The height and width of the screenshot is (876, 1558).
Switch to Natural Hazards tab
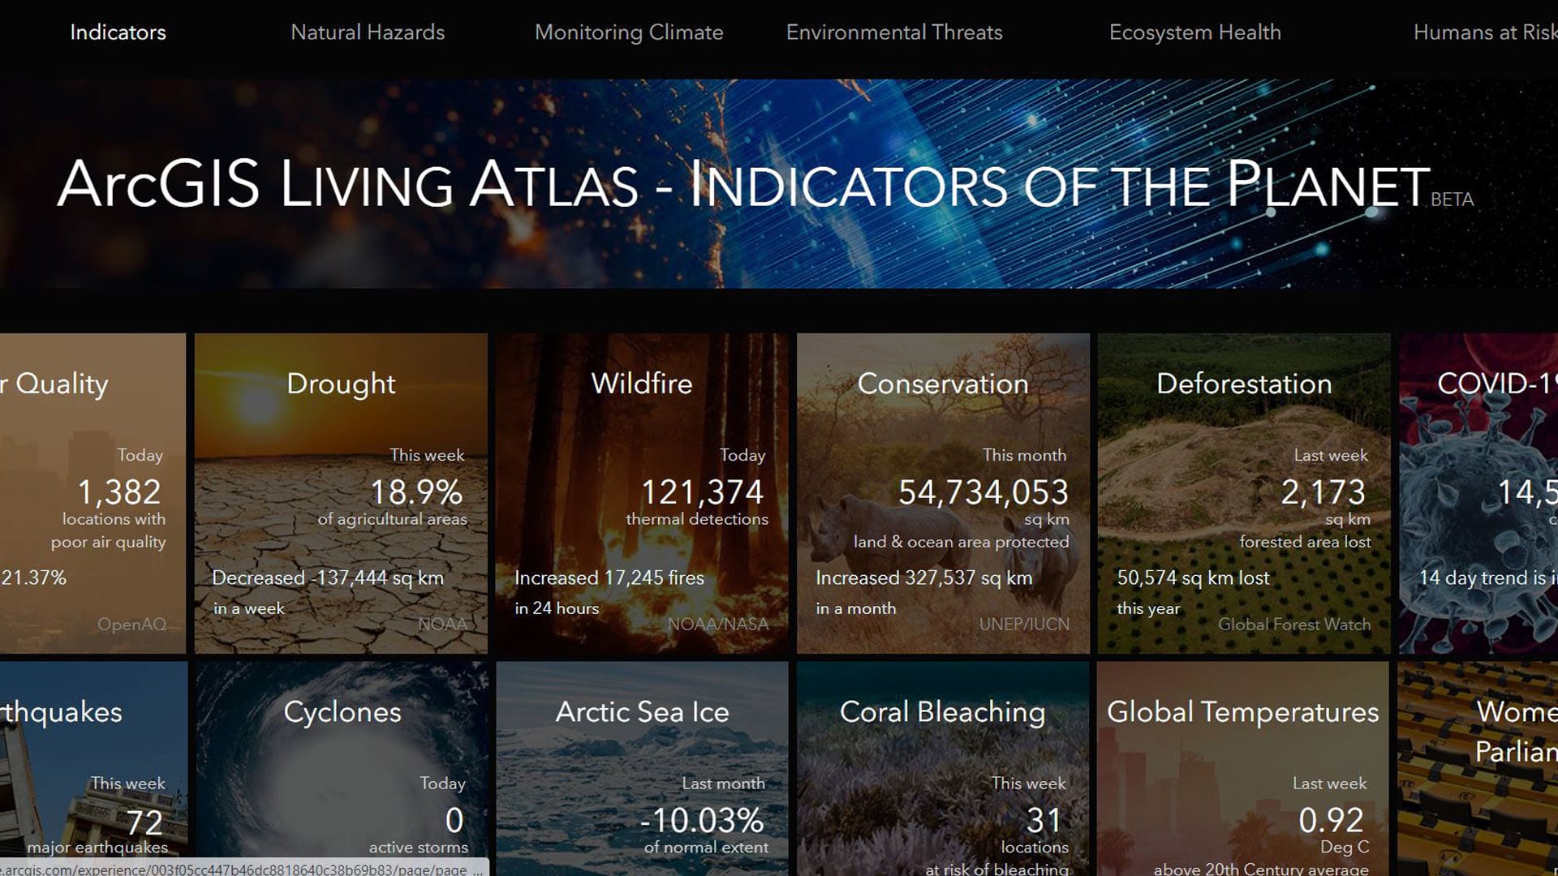point(367,32)
